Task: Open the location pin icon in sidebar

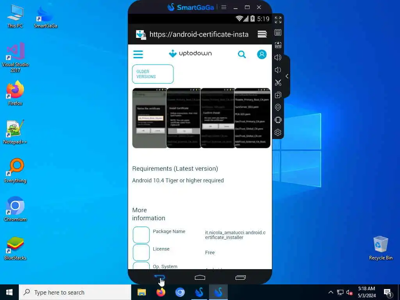Action: coord(278,107)
